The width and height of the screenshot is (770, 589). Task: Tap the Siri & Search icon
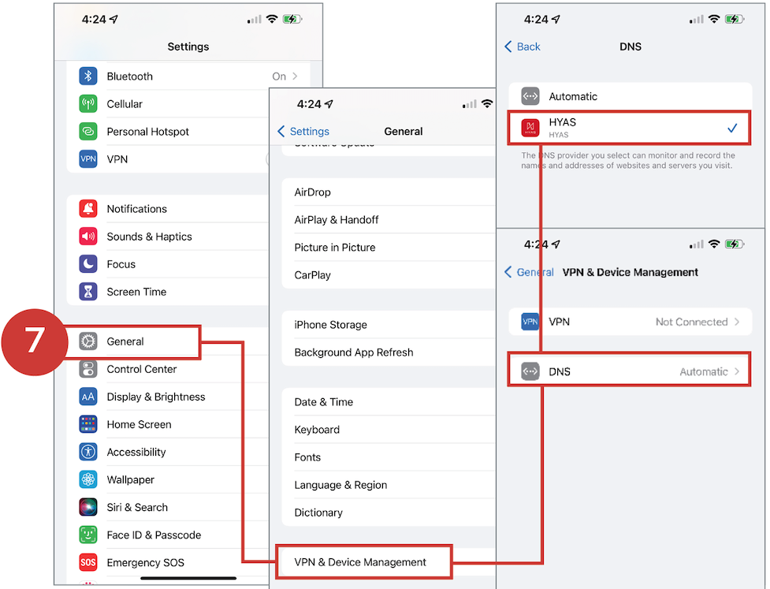pos(88,507)
